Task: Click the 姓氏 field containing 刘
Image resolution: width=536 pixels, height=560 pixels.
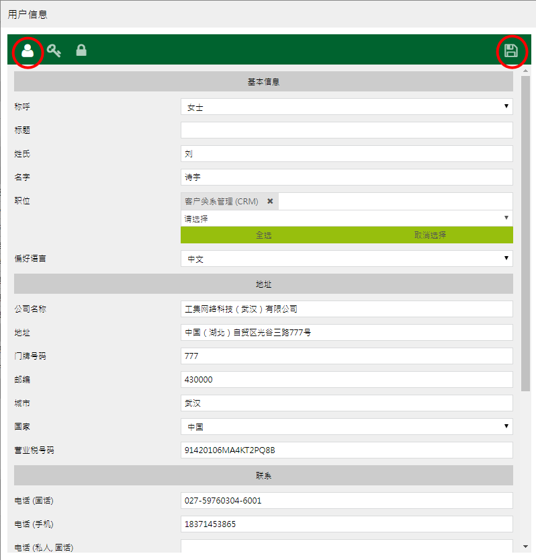Action: tap(346, 154)
